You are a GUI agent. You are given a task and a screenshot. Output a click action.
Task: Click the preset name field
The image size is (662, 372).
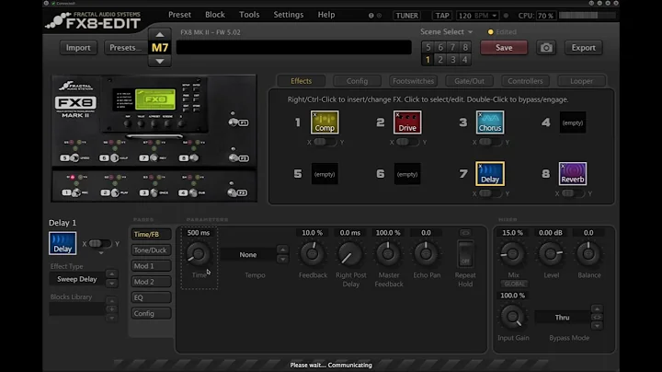[294, 47]
